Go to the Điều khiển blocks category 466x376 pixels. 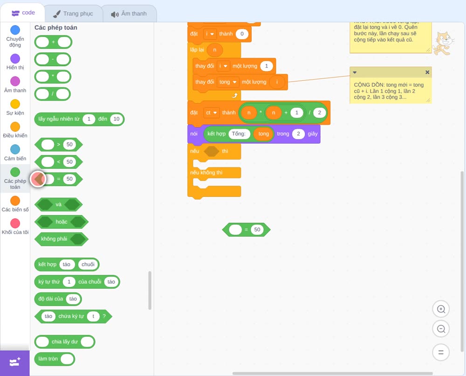tap(15, 130)
